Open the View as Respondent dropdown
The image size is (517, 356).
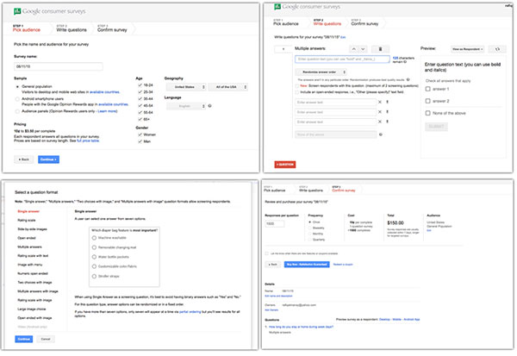467,49
